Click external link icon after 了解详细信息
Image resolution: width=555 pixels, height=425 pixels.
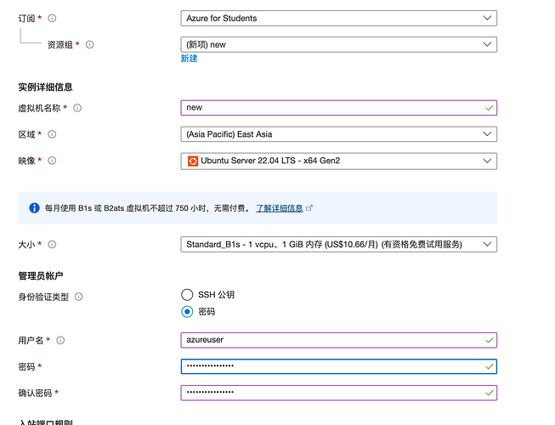(309, 208)
